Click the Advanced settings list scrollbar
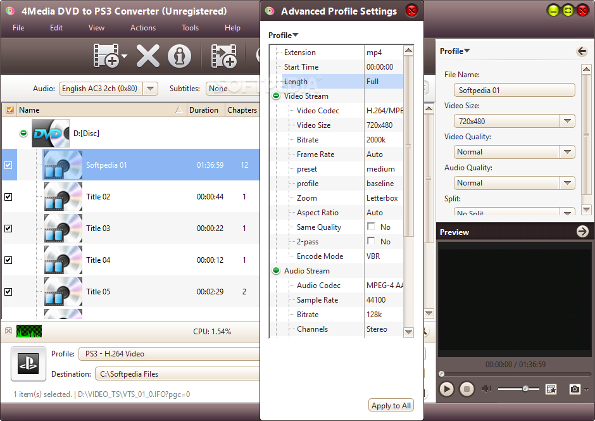This screenshot has width=595, height=421. click(x=408, y=146)
